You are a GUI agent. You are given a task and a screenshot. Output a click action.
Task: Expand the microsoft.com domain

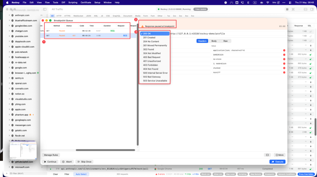pyautogui.click(x=9, y=167)
